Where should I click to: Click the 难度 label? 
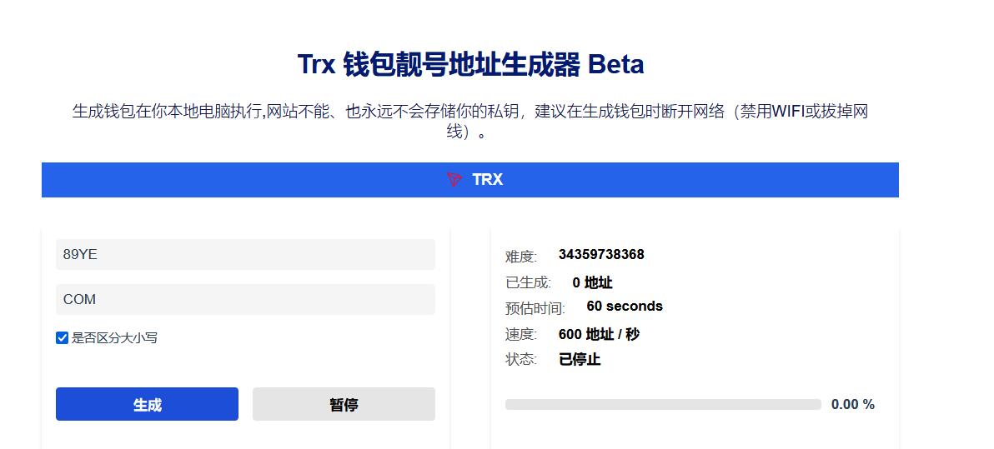coord(521,257)
